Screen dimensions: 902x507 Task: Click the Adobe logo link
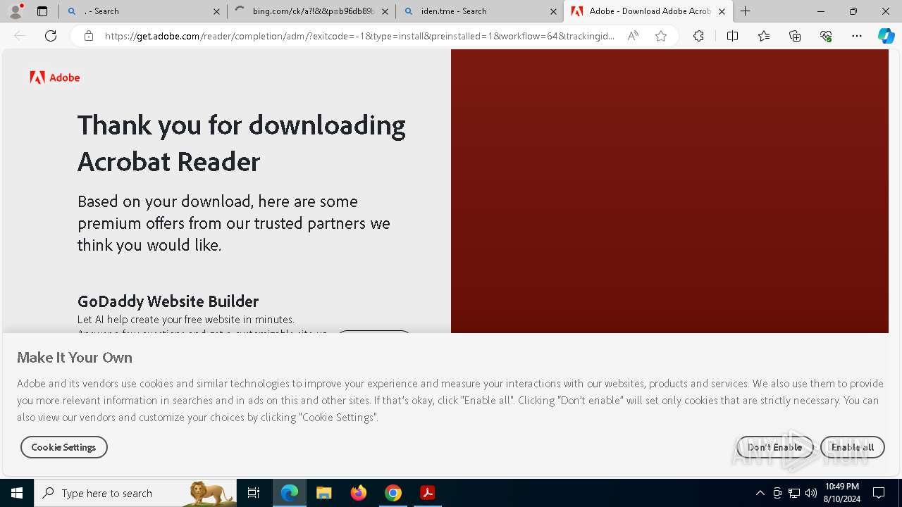(x=55, y=77)
